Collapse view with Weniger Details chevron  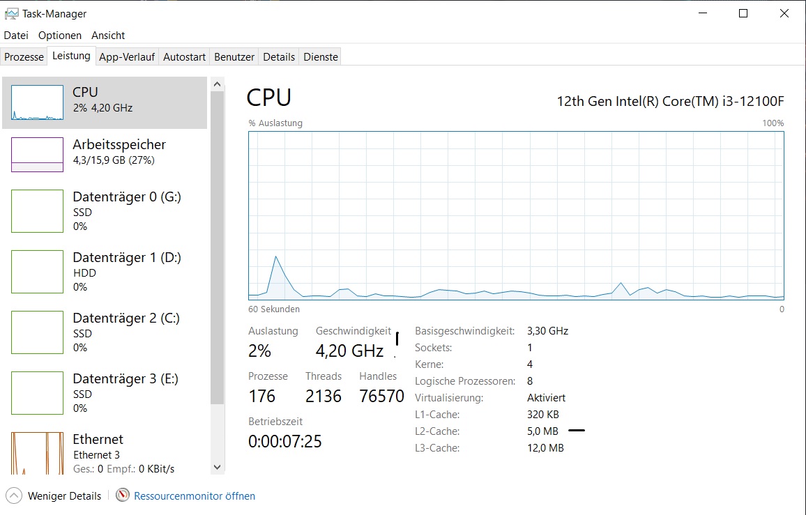[14, 496]
